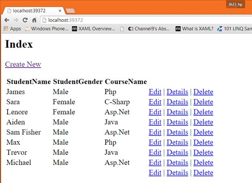Image resolution: width=252 pixels, height=183 pixels.
Task: Click the StudentGender column header
Action: pos(78,82)
